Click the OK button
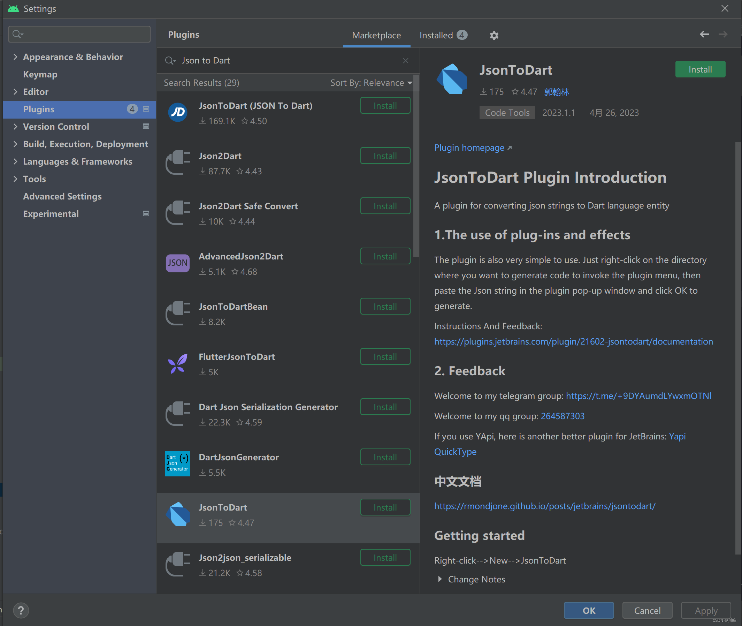The height and width of the screenshot is (626, 742). 589,610
